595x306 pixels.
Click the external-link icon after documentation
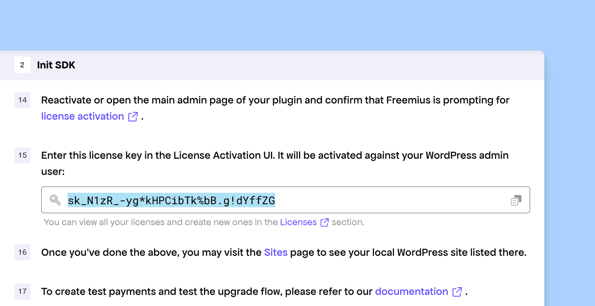coord(457,292)
